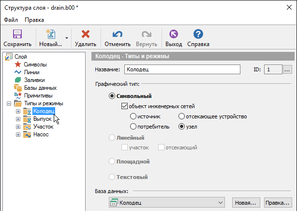Click the Колодец folder icon in tree
The height and width of the screenshot is (211, 297).
pos(27,111)
